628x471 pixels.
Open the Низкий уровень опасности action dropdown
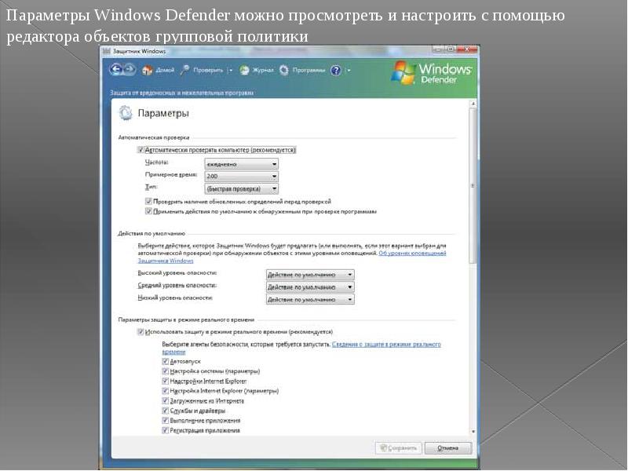coord(310,300)
